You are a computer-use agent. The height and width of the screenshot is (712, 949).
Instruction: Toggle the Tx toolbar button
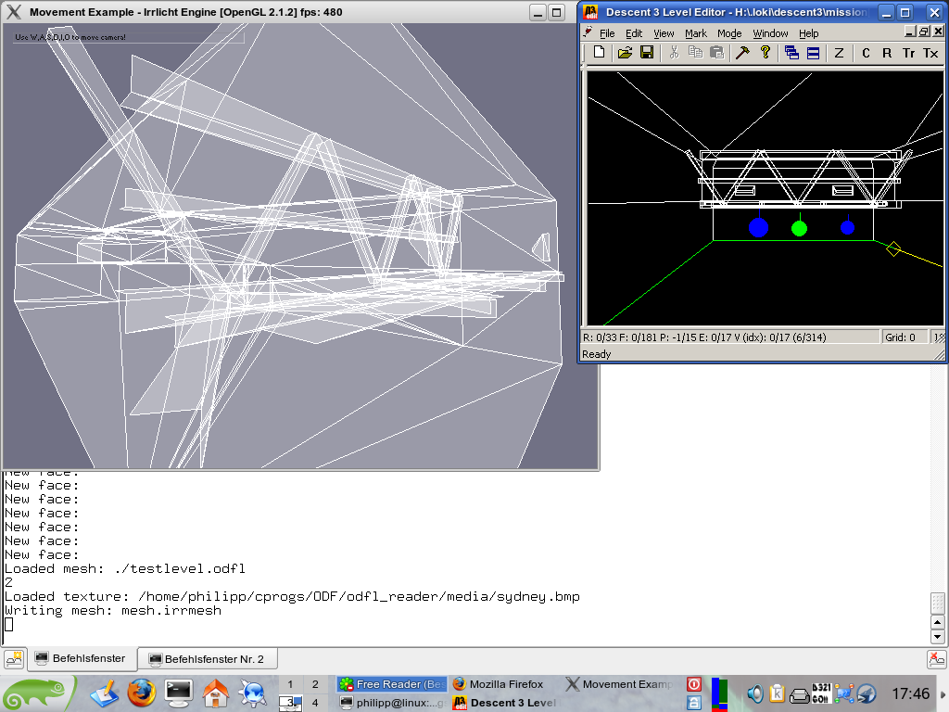[x=930, y=53]
